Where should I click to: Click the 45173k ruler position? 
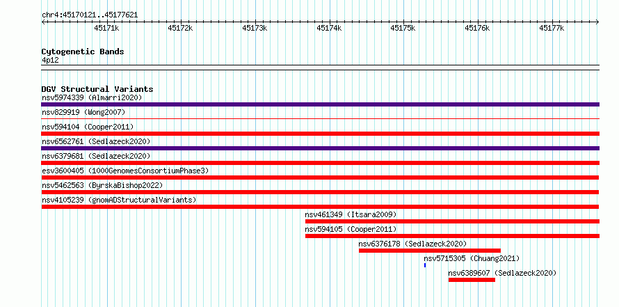pos(255,28)
